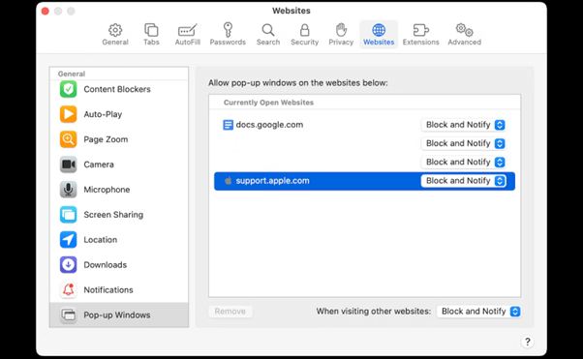Select the Pop-up Windows sidebar label

coord(117,315)
